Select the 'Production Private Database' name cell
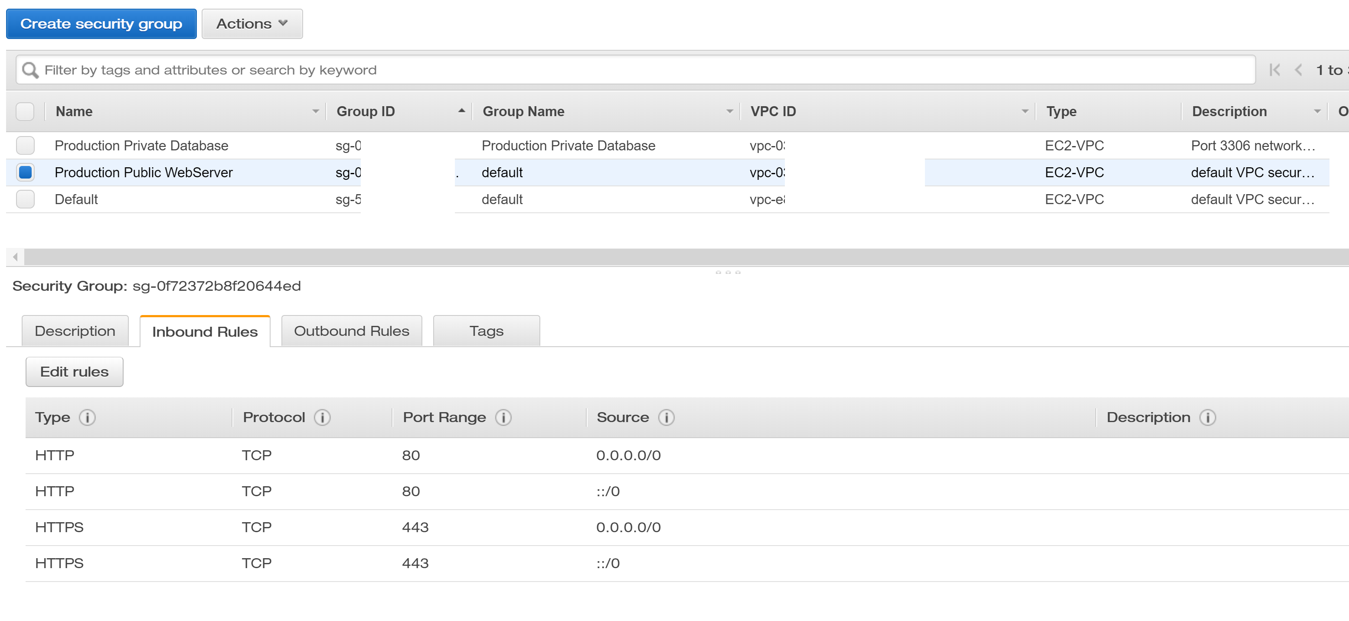Screen dimensions: 1349x621 point(141,146)
